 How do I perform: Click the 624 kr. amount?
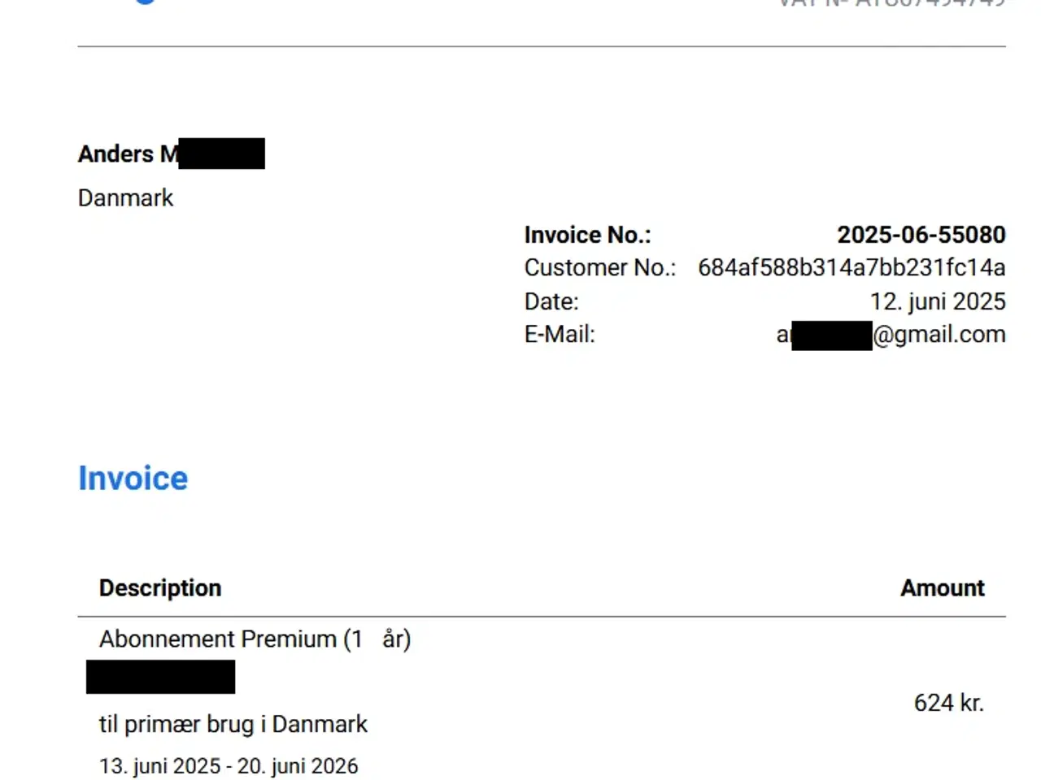point(948,702)
